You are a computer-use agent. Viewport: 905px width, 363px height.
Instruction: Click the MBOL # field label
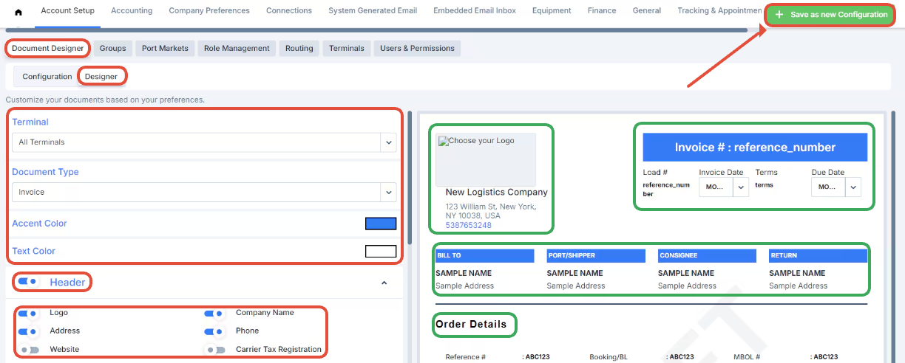[x=747, y=357]
